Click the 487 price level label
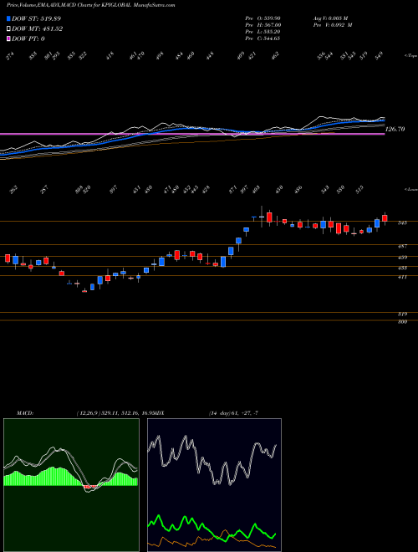418x552 pixels. [x=402, y=247]
